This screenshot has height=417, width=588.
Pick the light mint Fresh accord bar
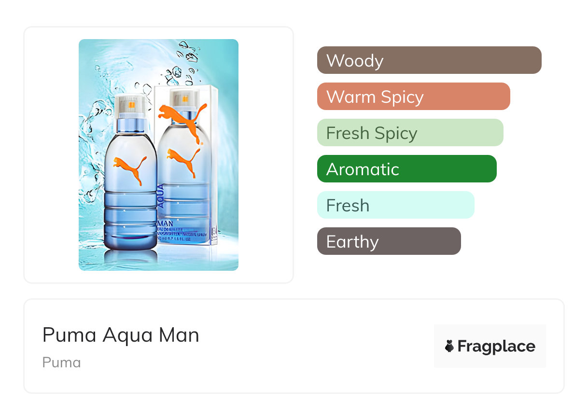click(x=395, y=205)
